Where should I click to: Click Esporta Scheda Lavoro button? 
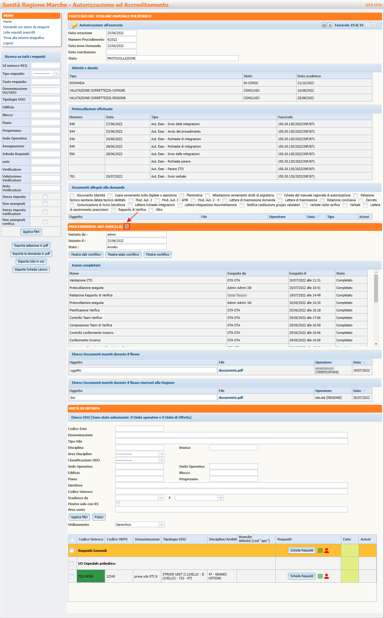tap(31, 269)
